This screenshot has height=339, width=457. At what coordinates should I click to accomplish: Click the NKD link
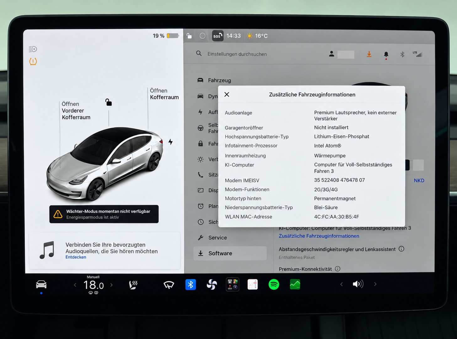(x=419, y=180)
